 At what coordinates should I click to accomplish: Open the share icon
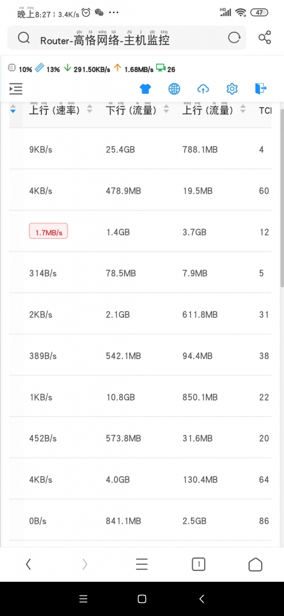point(265,38)
